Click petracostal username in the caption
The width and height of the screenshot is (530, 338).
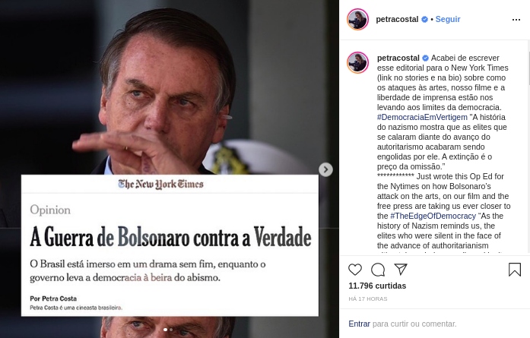click(398, 58)
